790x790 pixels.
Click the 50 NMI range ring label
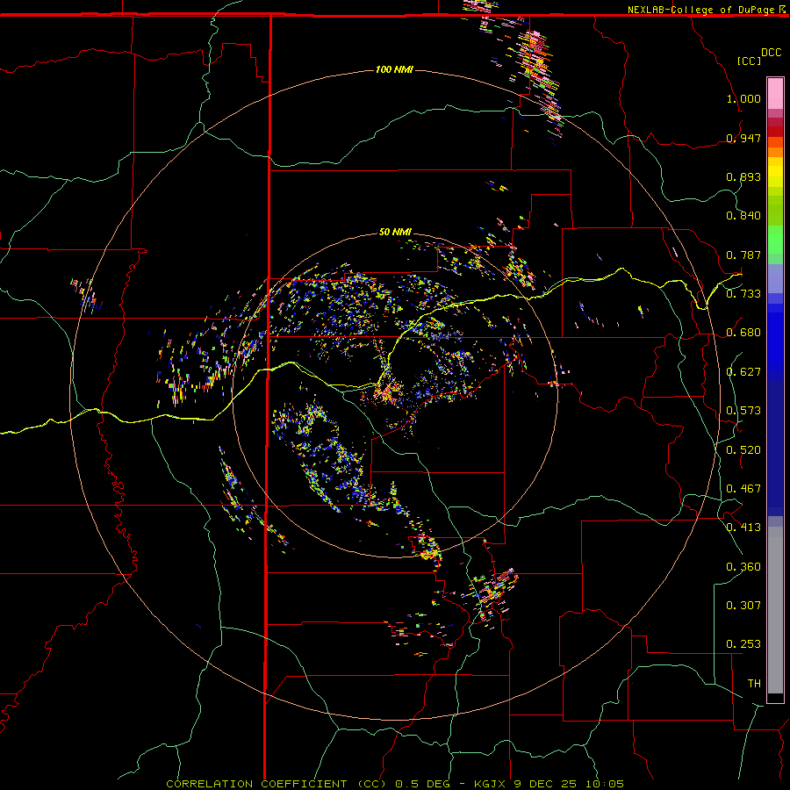395,232
